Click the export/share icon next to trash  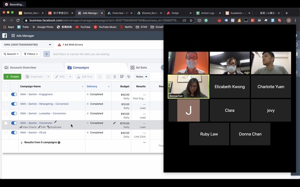point(122,77)
